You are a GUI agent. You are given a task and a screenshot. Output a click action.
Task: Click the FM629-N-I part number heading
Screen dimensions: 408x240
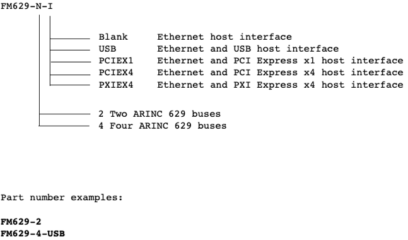(x=26, y=6)
